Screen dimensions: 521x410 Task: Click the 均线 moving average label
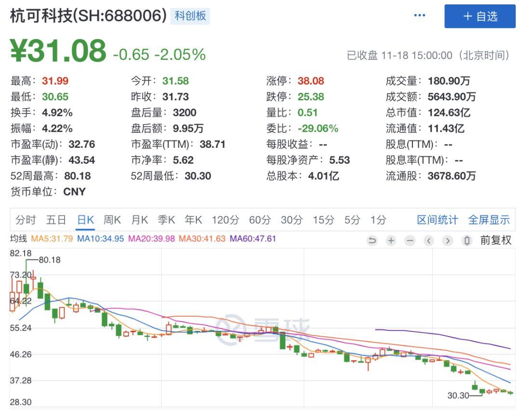pyautogui.click(x=18, y=239)
